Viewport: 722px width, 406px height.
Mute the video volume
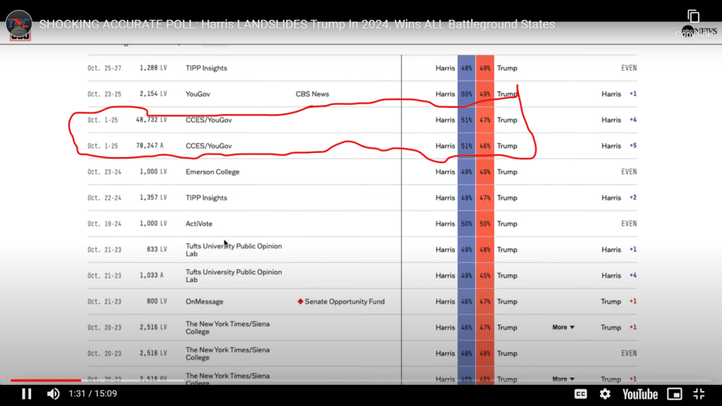click(53, 394)
